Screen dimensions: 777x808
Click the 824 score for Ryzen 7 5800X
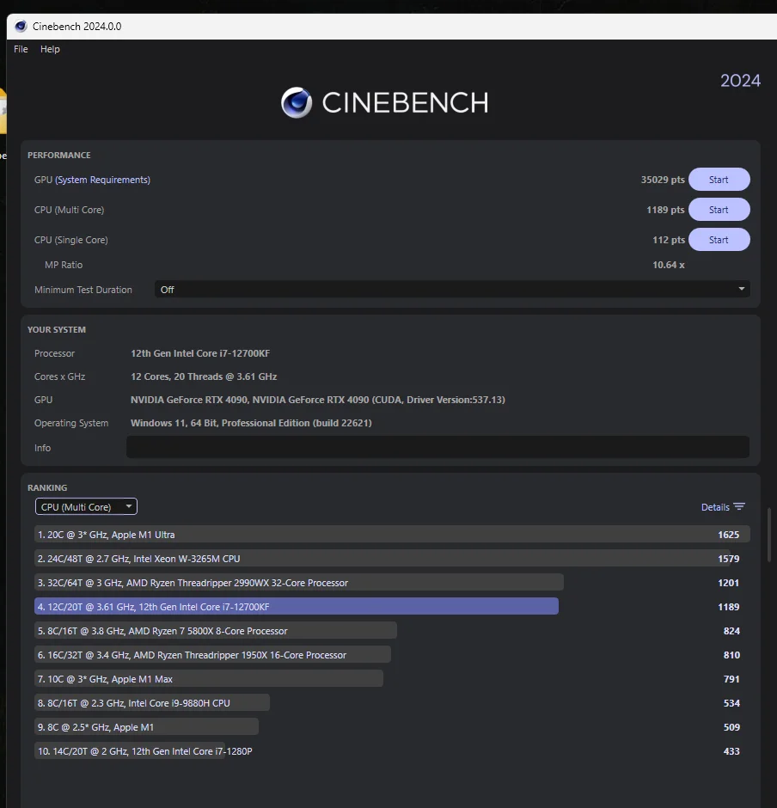[x=731, y=631]
